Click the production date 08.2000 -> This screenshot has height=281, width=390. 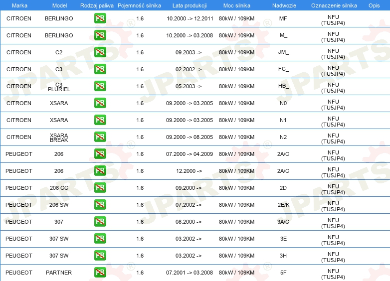click(x=189, y=222)
